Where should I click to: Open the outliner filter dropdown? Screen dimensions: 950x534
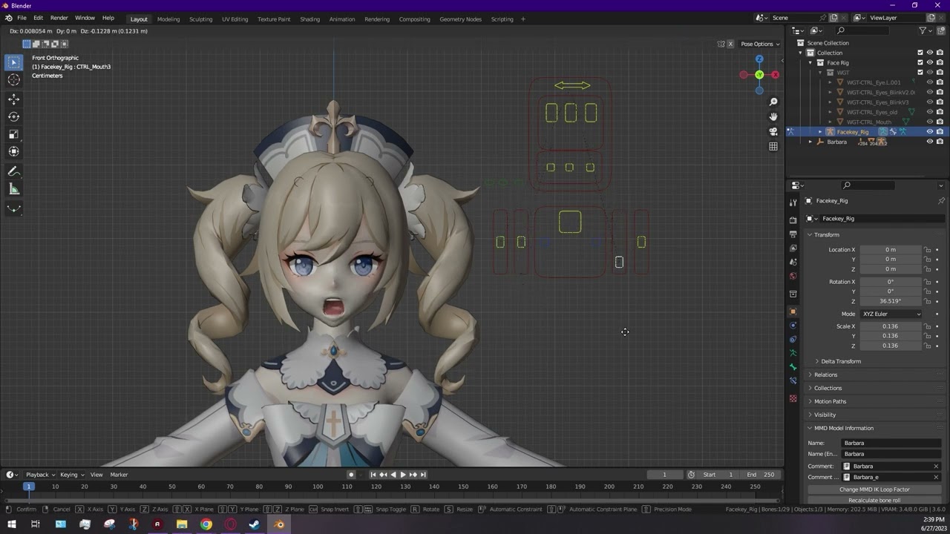pos(925,30)
